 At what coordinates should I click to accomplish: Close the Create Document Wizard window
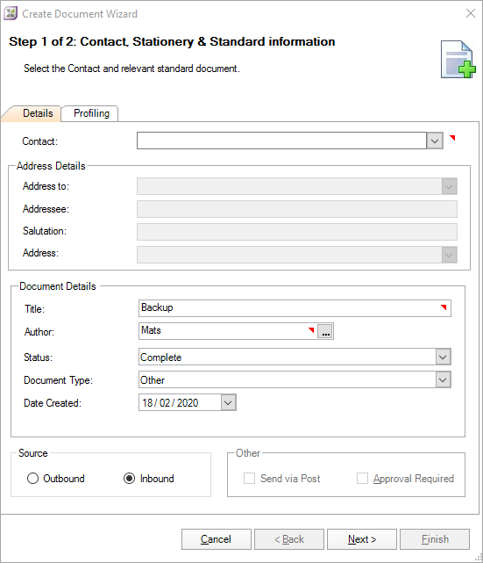[471, 14]
